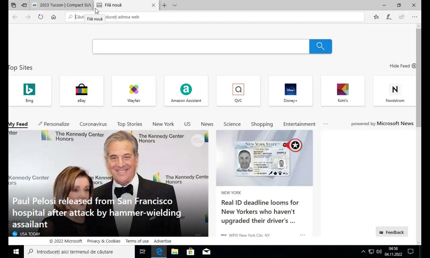Close the Filă nouă tab

pos(154,5)
